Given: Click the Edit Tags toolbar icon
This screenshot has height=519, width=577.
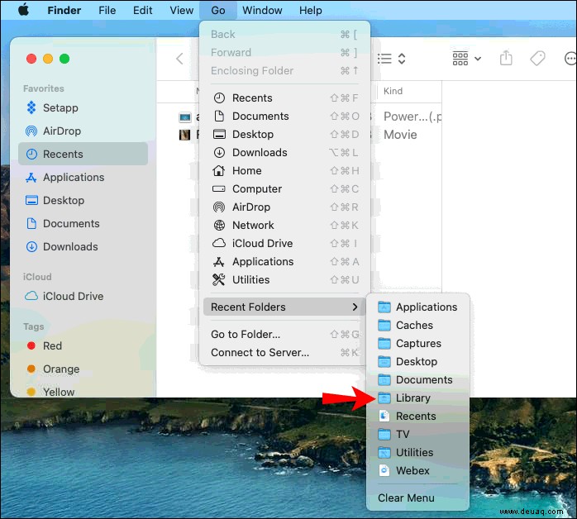Looking at the screenshot, I should (x=537, y=58).
